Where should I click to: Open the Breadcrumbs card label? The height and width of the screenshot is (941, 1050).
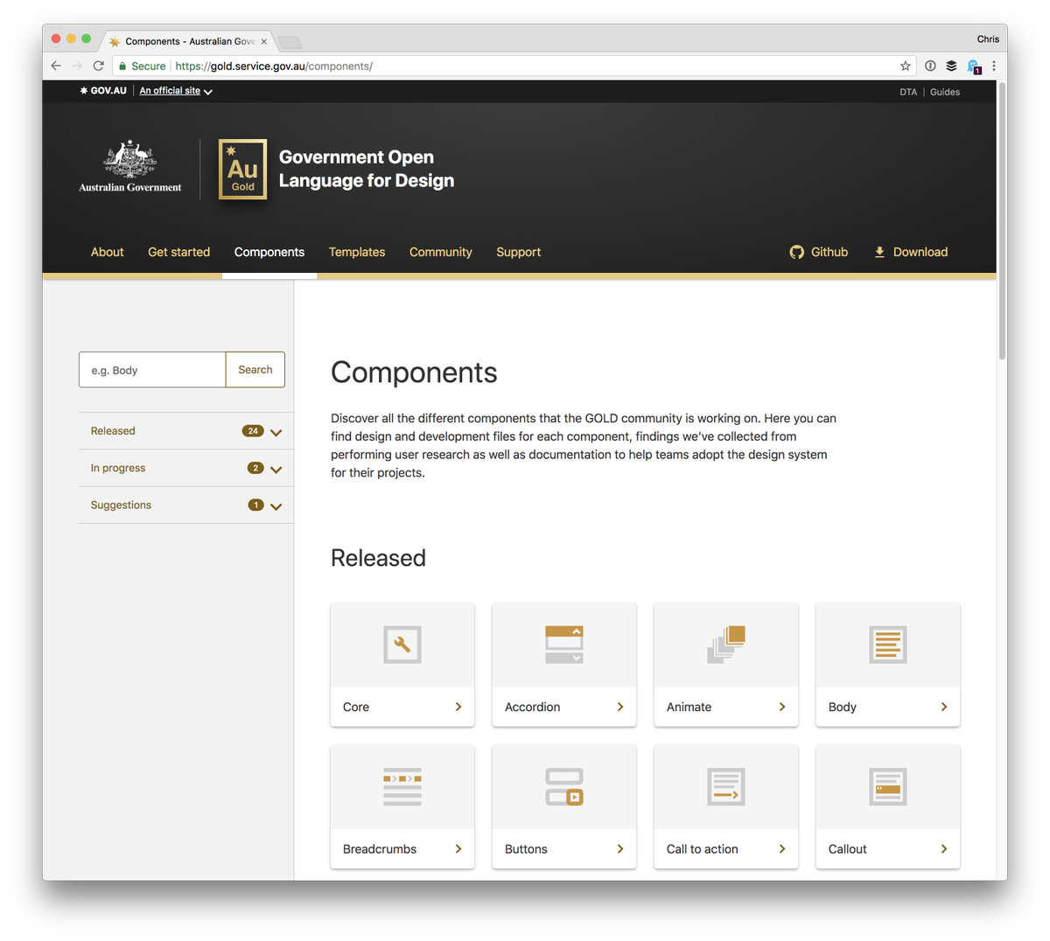(380, 848)
